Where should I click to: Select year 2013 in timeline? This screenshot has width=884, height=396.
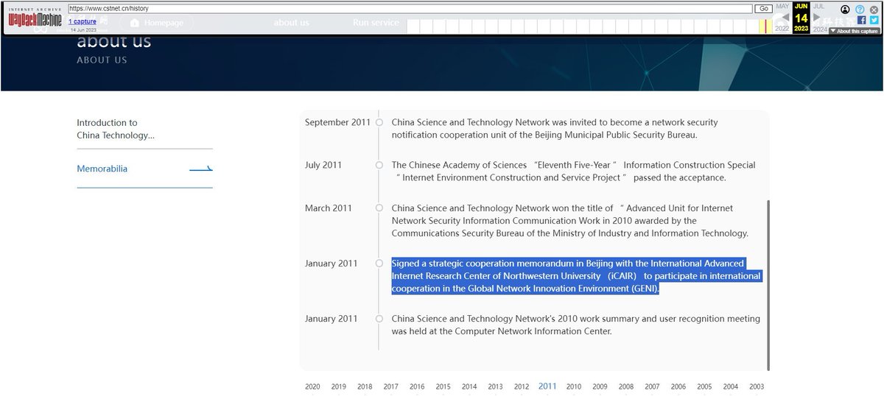tap(495, 386)
